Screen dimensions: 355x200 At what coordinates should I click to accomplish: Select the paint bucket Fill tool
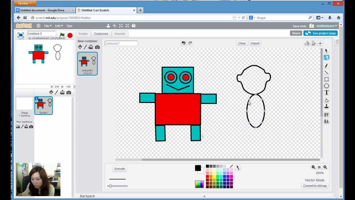[326, 100]
